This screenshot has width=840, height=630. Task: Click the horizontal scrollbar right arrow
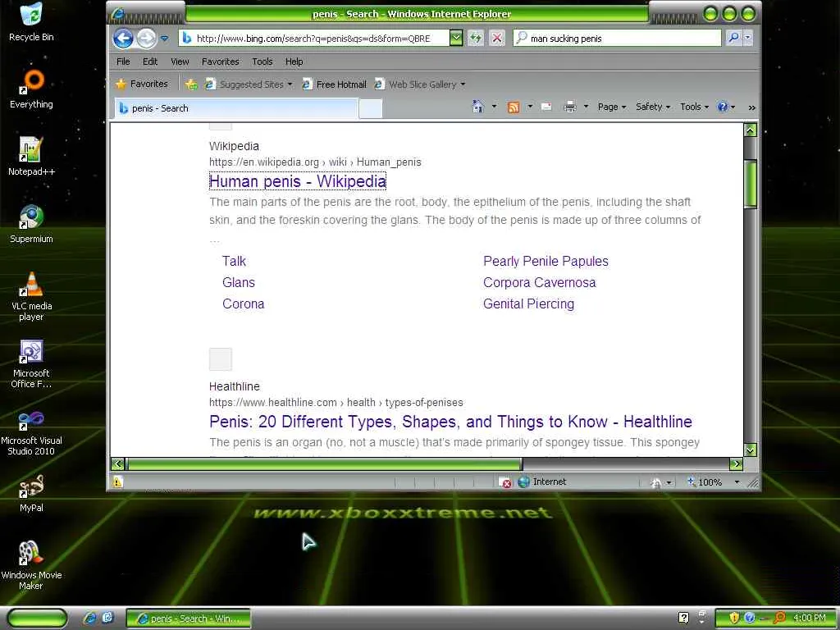[736, 464]
